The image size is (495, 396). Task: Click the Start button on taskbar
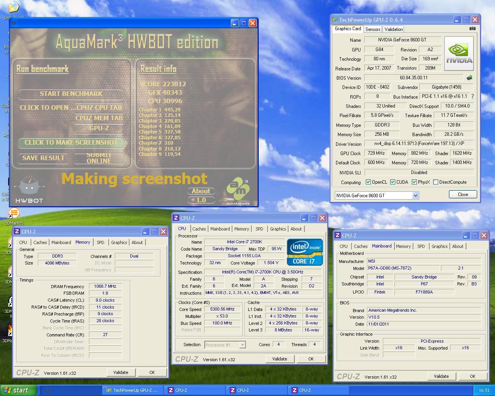(x=19, y=390)
